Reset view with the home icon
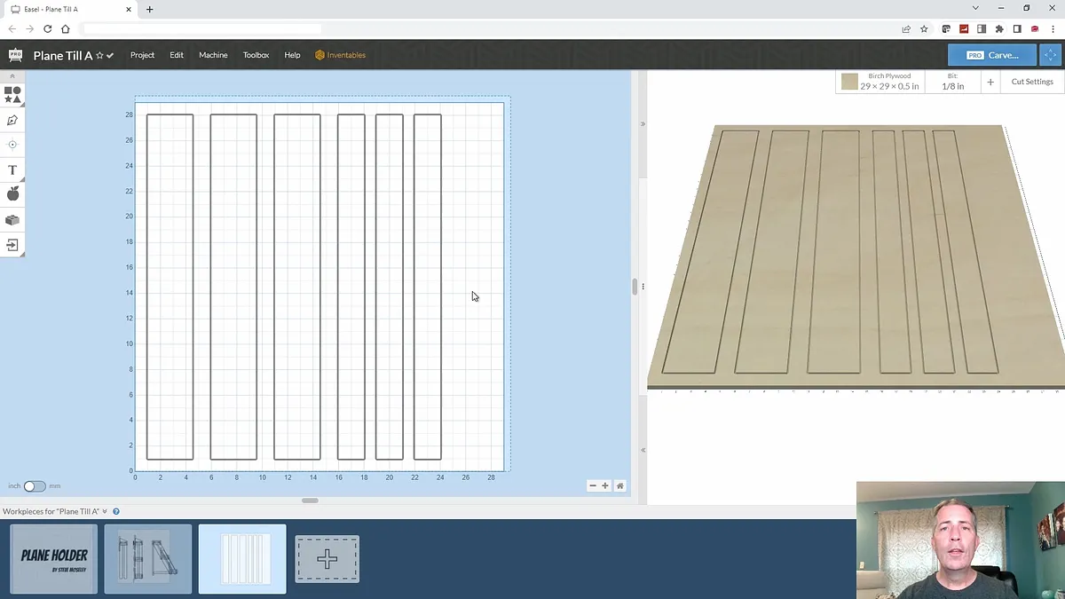This screenshot has height=599, width=1065. point(619,485)
